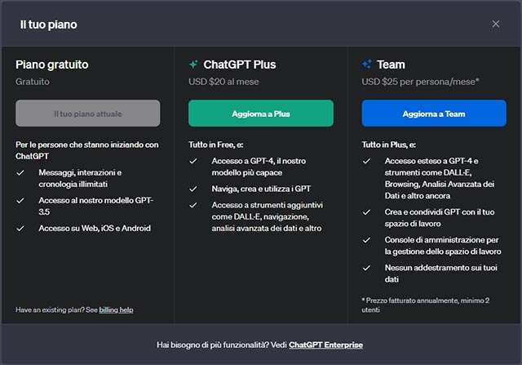Click checkmark beside Nessun addestramento sui tuoi dati
This screenshot has width=522, height=365.
(x=366, y=267)
